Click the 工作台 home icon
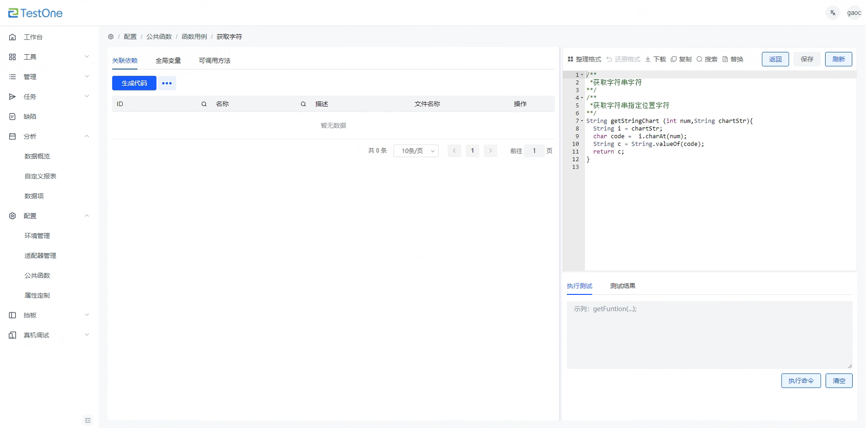This screenshot has height=428, width=866. point(12,37)
